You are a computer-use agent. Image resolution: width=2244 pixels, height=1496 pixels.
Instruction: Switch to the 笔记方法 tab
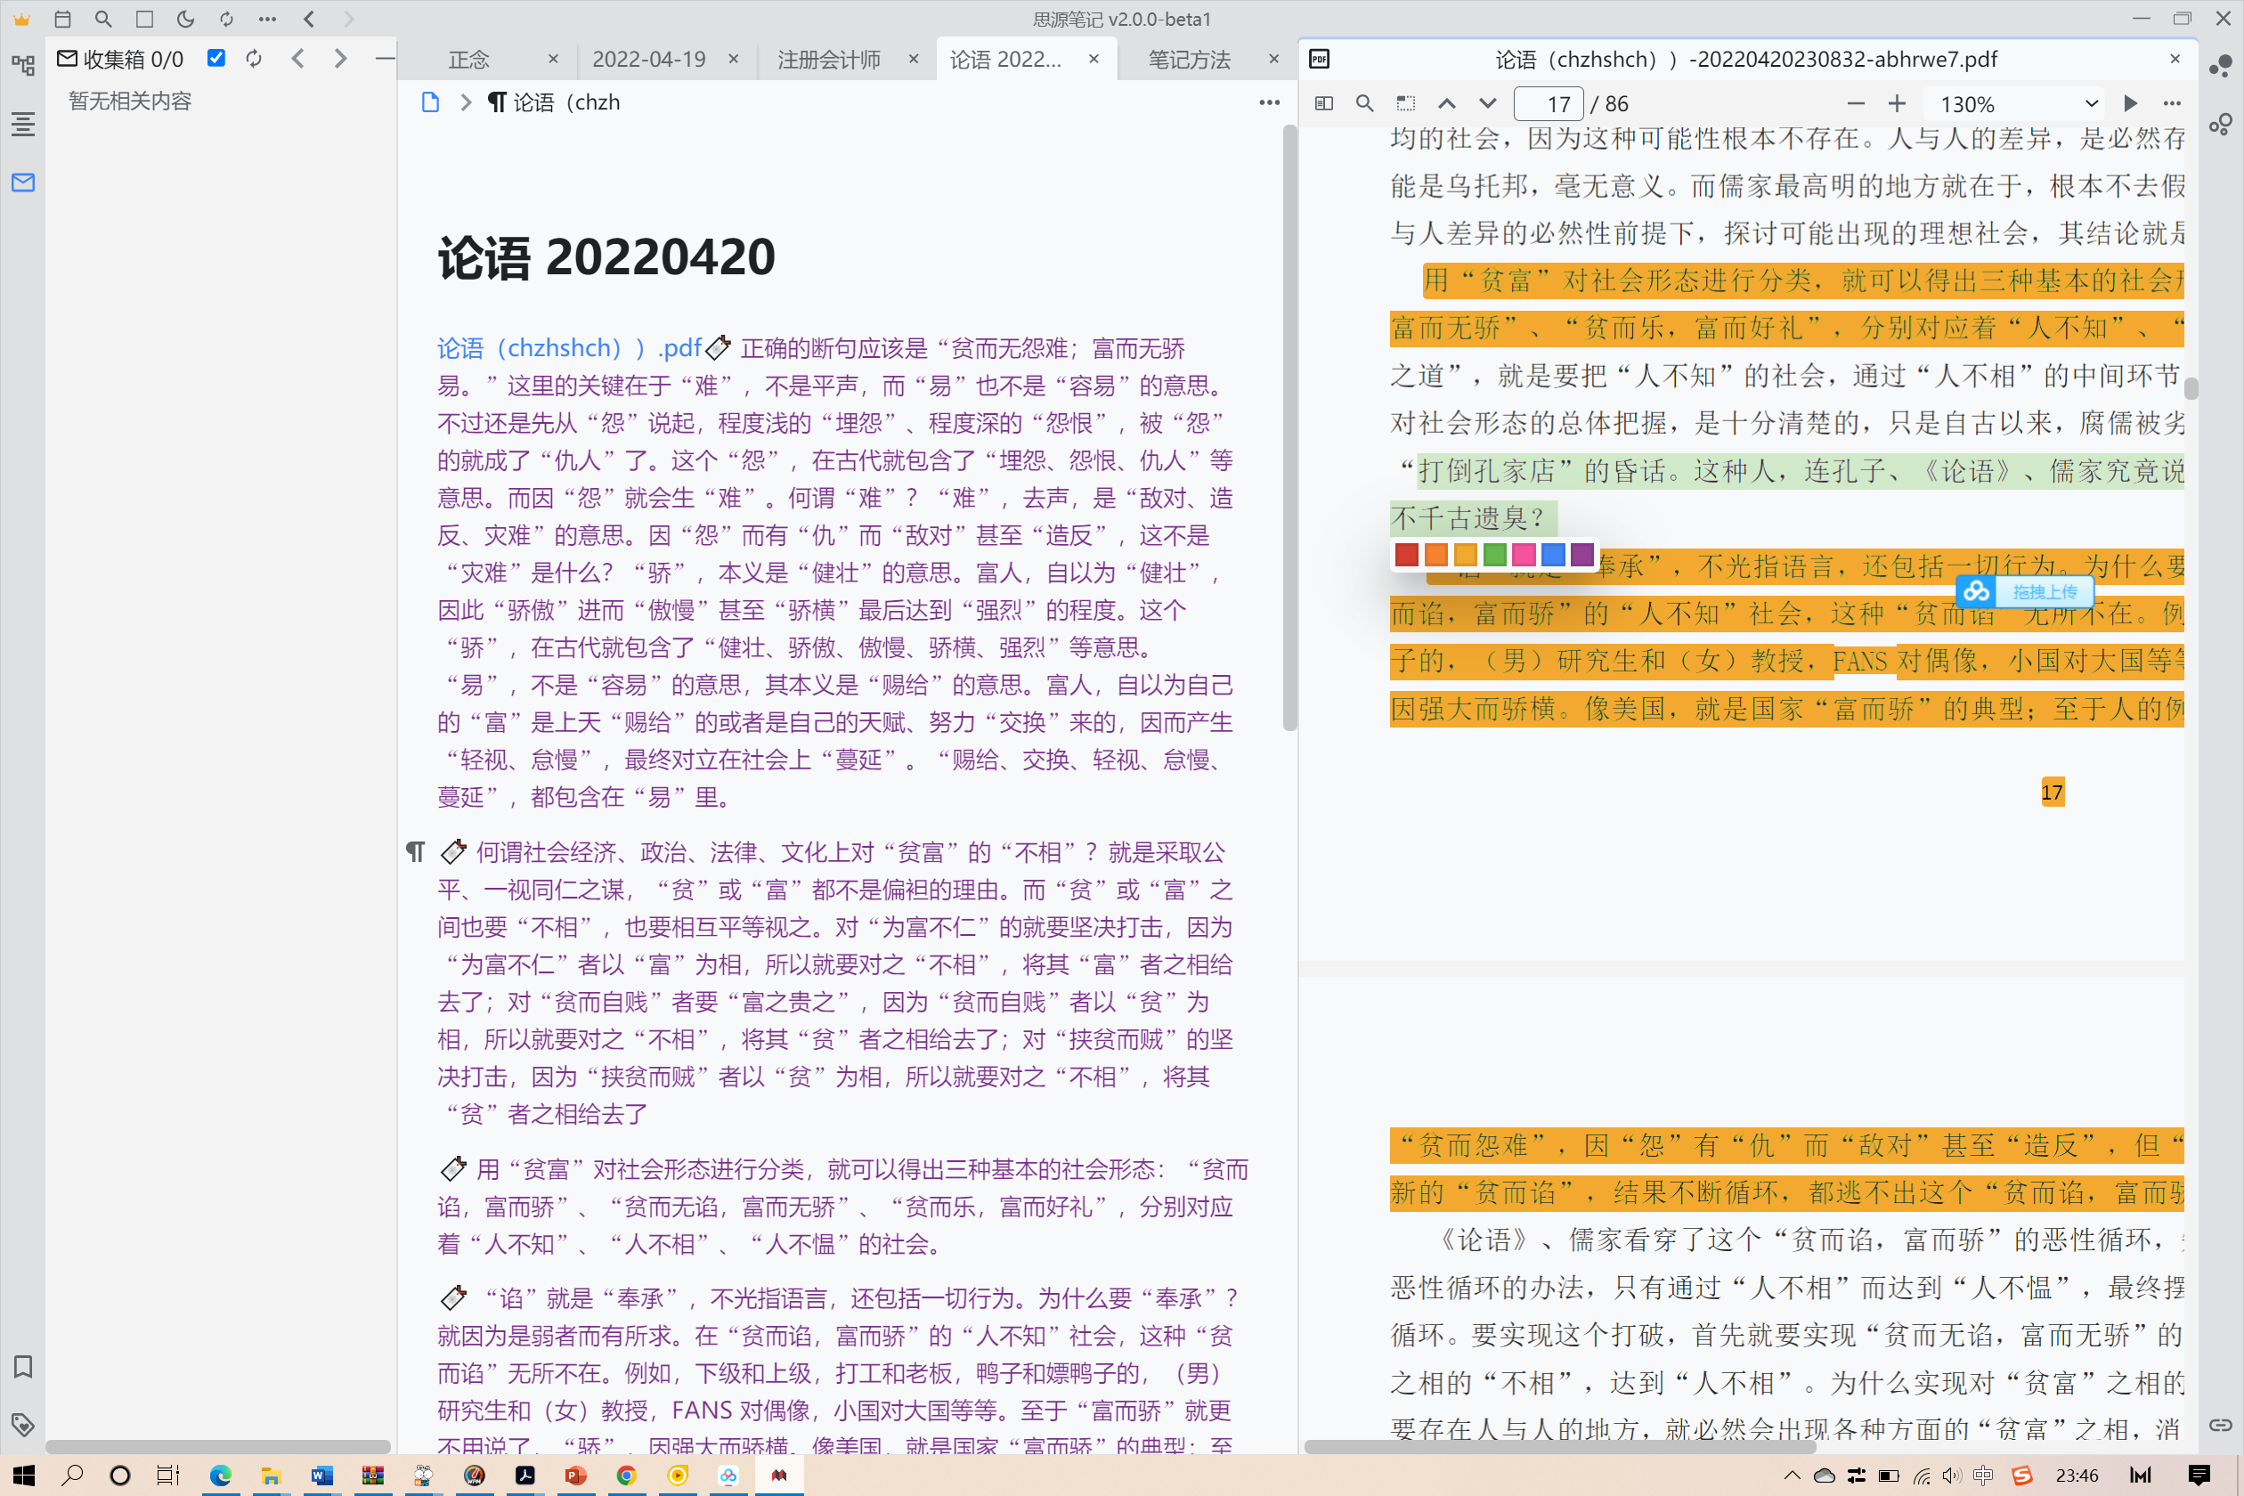(1189, 59)
